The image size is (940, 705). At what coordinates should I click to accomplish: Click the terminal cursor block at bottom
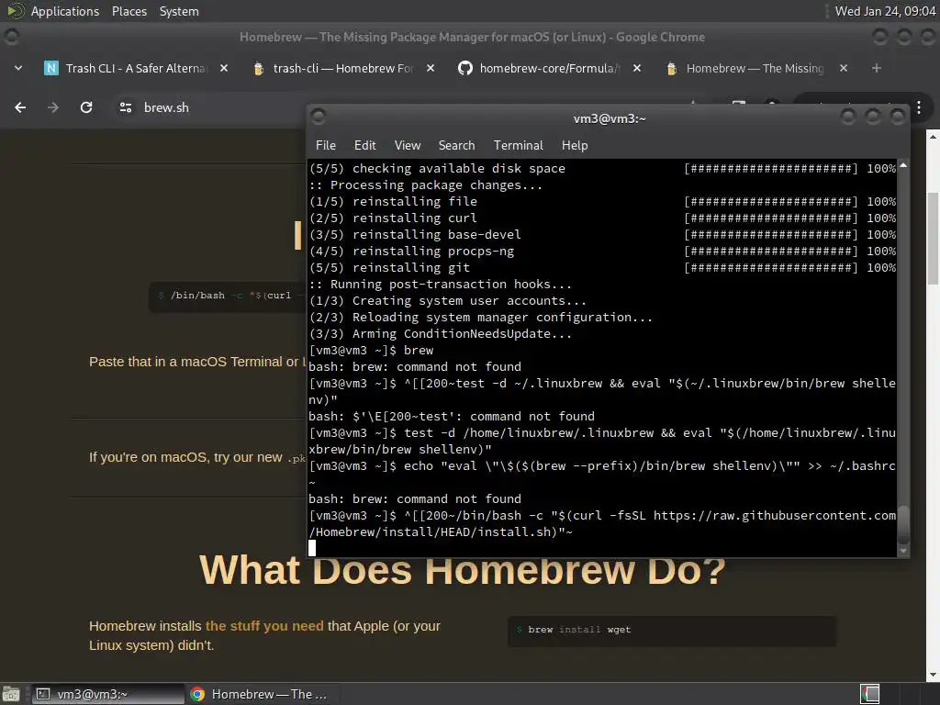(x=312, y=548)
